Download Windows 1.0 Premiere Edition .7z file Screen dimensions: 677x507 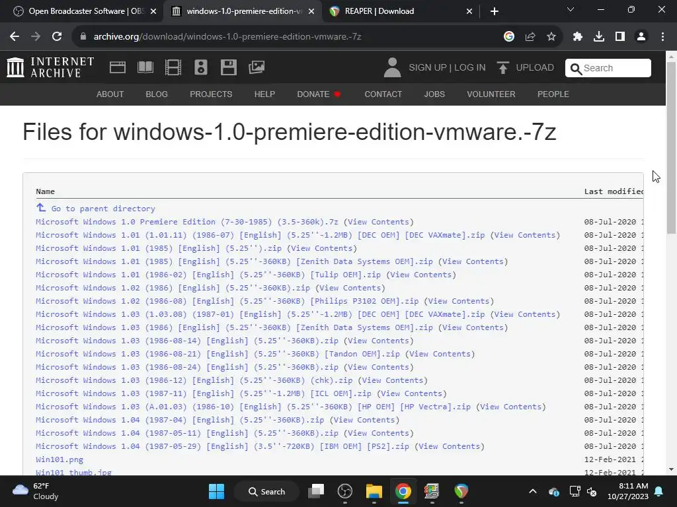point(187,222)
